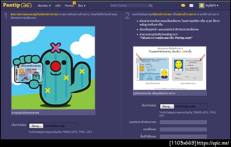The image size is (231, 147).
Task: Open the chat notifications bubble icon
Action: pyautogui.click(x=183, y=5)
